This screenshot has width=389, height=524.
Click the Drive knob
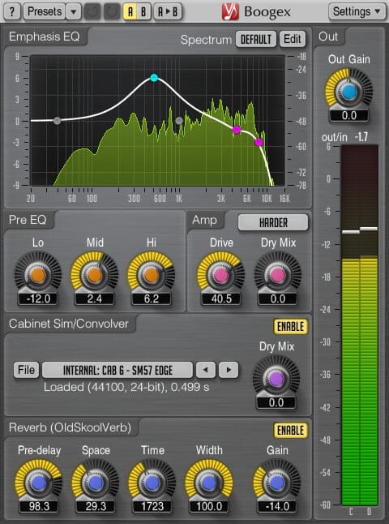click(220, 275)
